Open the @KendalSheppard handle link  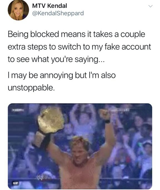58,13
